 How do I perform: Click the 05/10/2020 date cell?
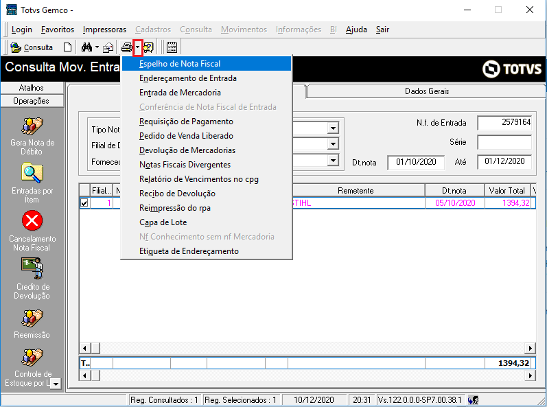455,203
